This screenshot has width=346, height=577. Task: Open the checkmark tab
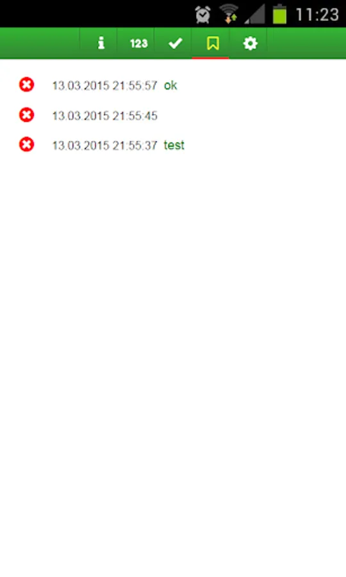[x=176, y=44]
